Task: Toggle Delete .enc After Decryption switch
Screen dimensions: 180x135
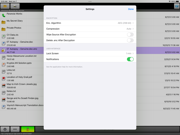Action: 130,40
